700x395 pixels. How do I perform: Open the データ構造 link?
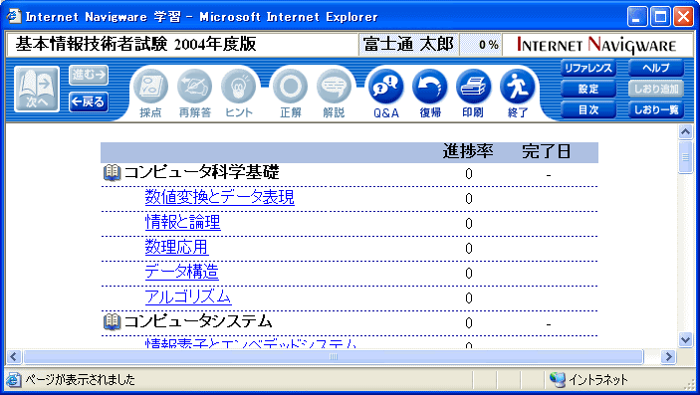click(181, 272)
